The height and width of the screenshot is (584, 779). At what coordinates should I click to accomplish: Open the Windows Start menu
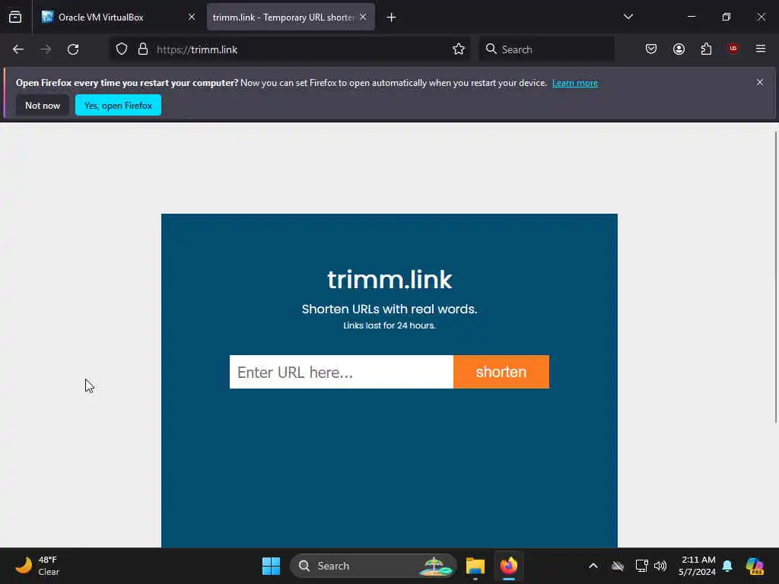[271, 566]
